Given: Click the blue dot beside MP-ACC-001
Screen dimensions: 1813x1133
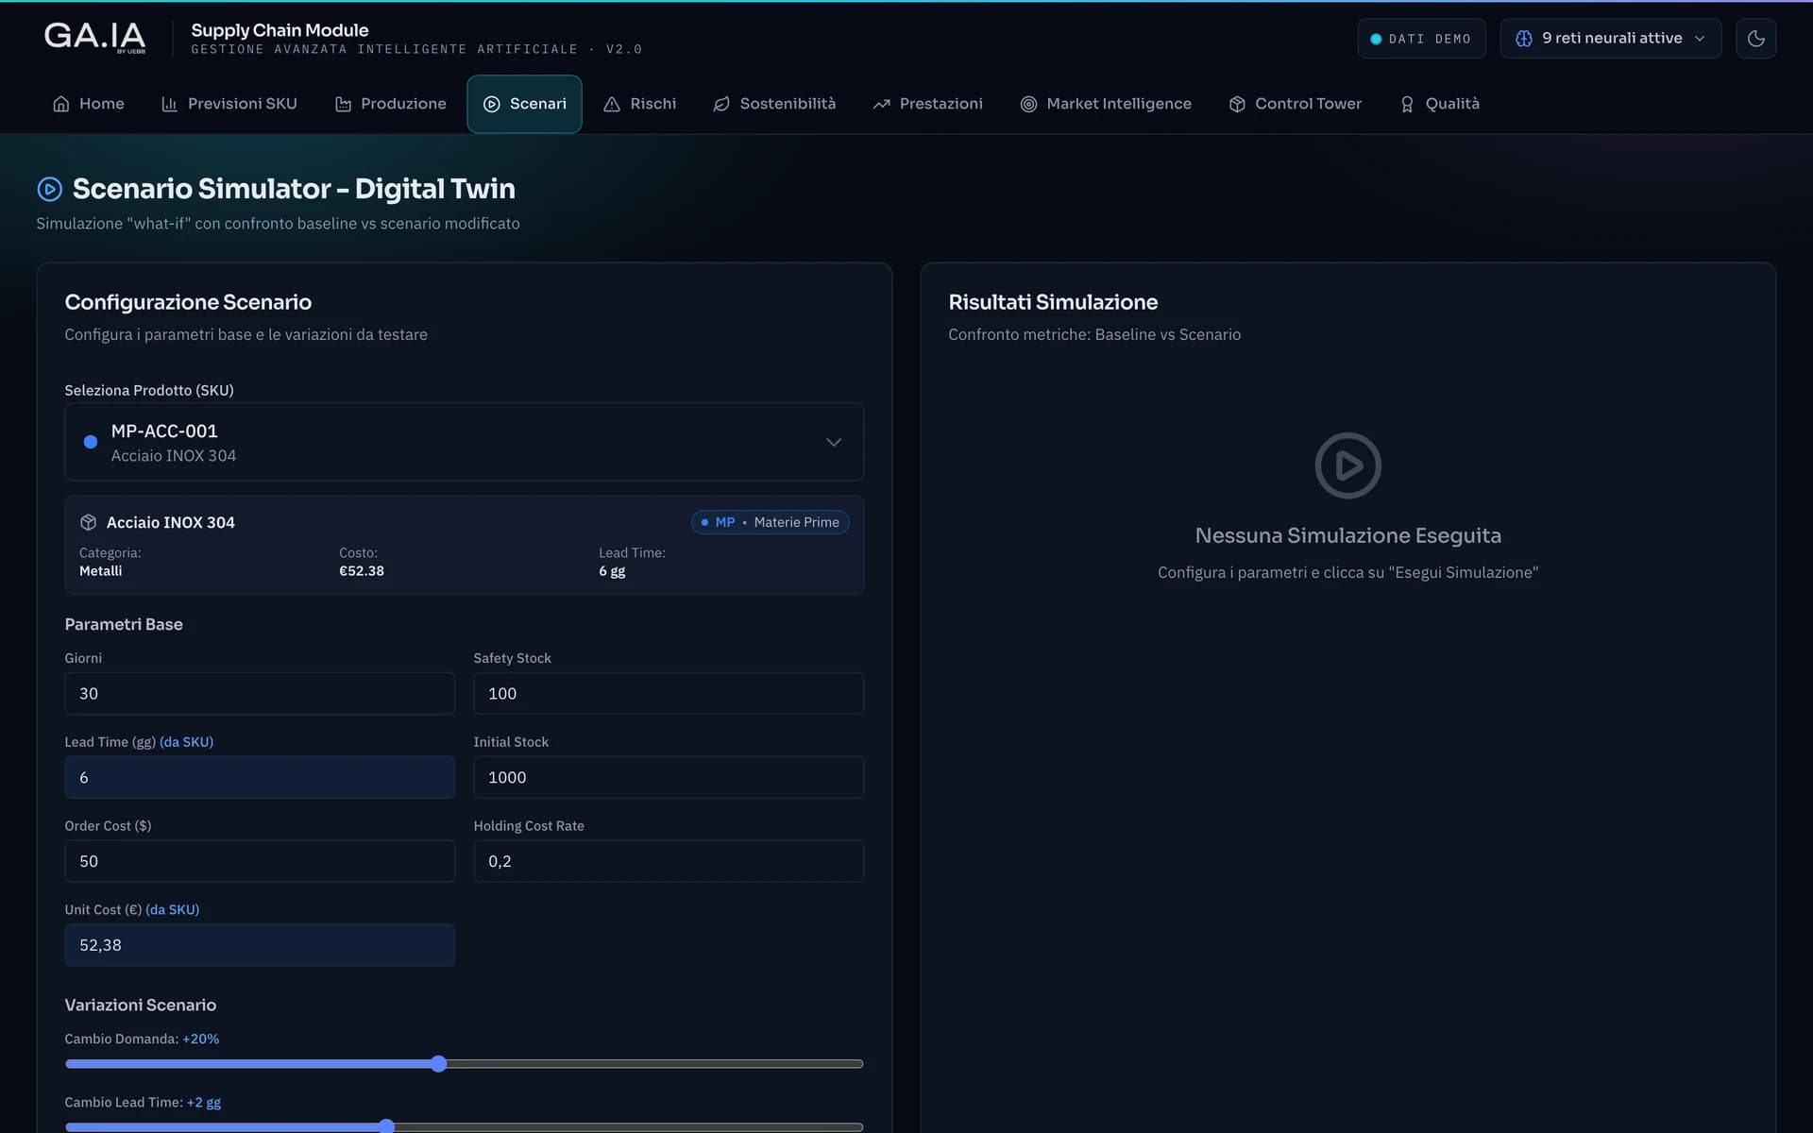Looking at the screenshot, I should [91, 442].
